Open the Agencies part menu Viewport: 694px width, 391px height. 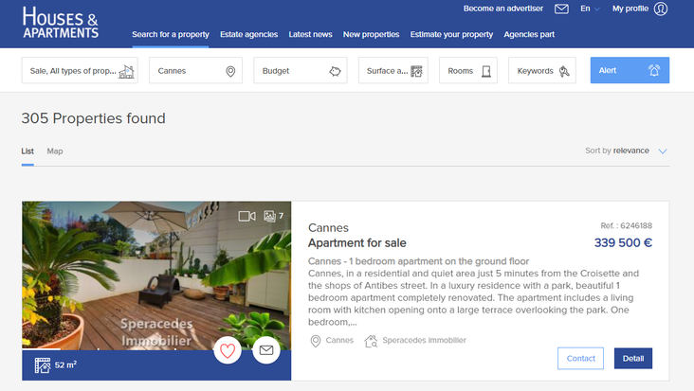(529, 34)
